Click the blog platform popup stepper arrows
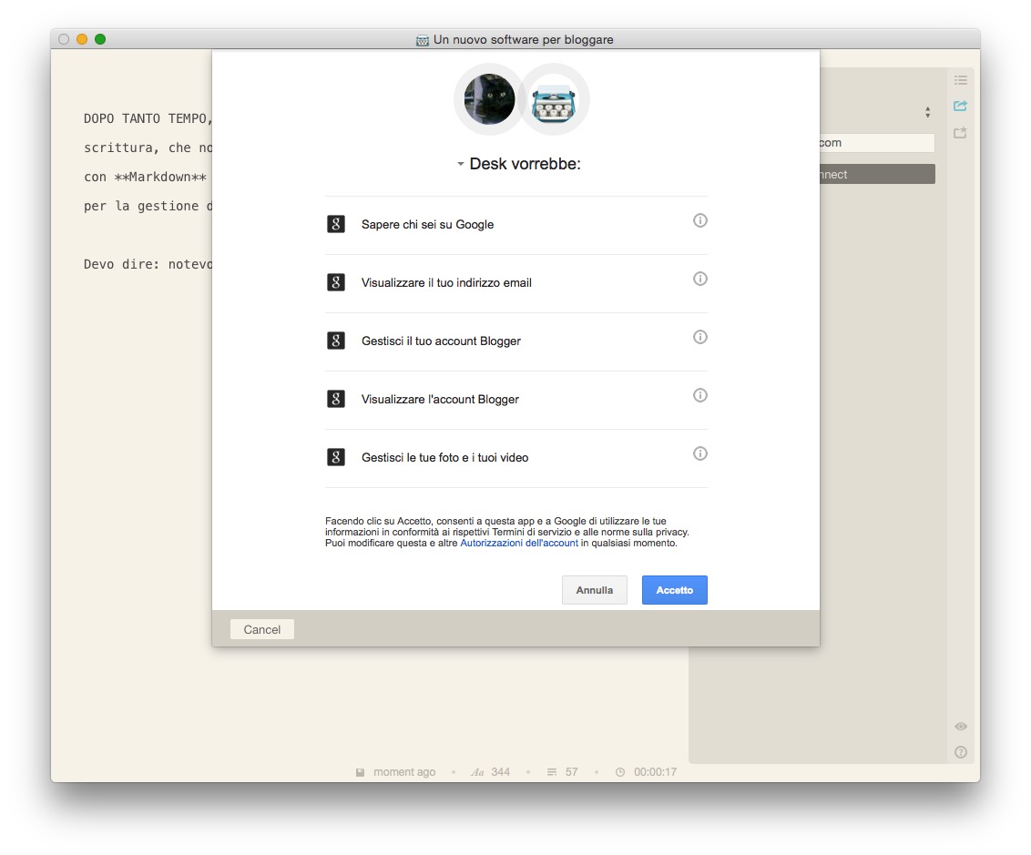This screenshot has height=855, width=1031. (928, 112)
